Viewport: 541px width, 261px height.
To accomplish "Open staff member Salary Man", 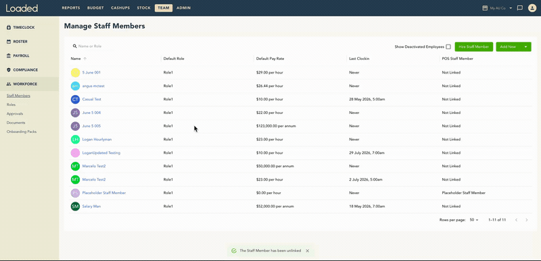I will coord(91,206).
